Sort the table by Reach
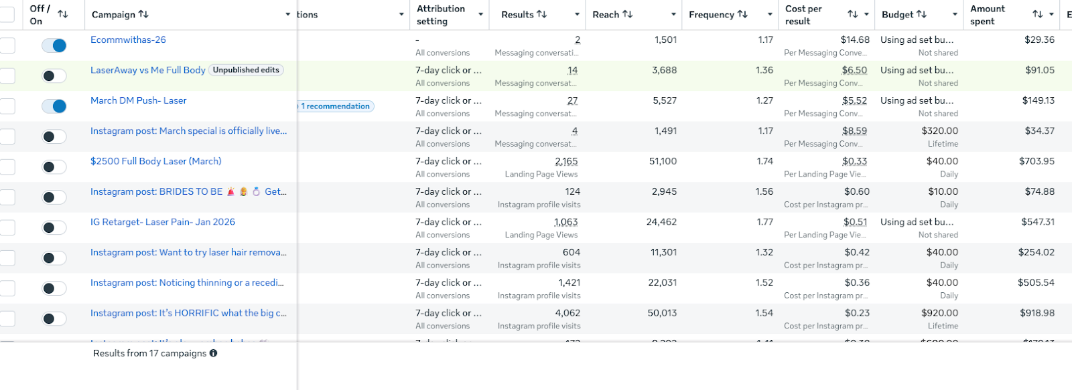 point(627,14)
